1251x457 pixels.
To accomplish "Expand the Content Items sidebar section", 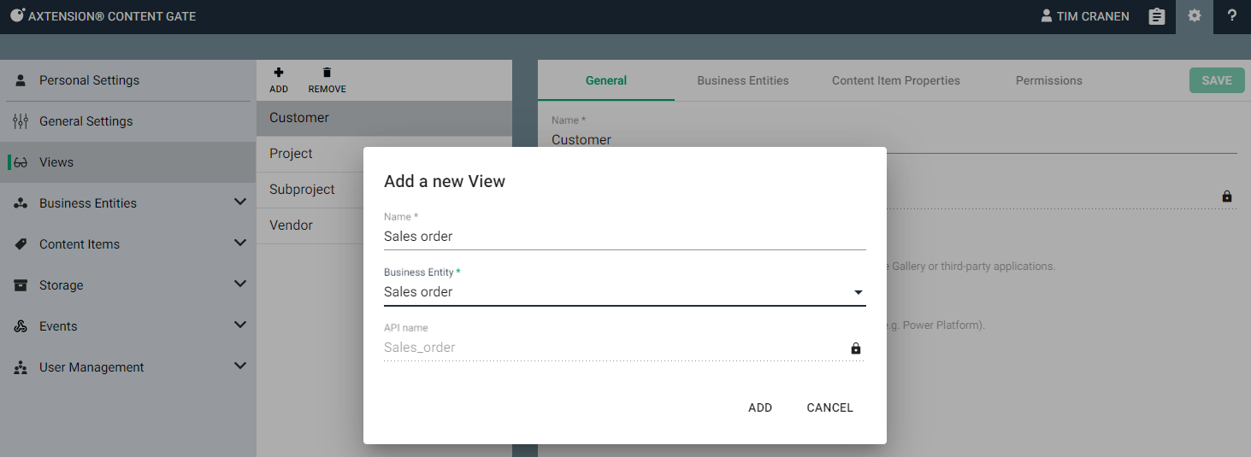I will pyautogui.click(x=239, y=243).
